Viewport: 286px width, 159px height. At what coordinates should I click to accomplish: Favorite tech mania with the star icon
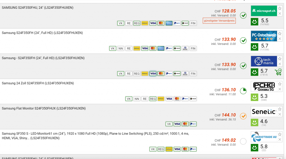280,59
